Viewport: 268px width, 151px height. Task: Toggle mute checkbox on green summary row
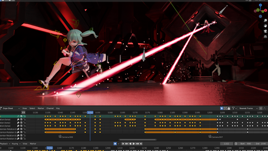[x=21, y=116]
